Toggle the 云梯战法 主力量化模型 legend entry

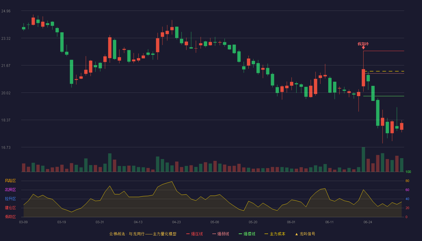143,234
